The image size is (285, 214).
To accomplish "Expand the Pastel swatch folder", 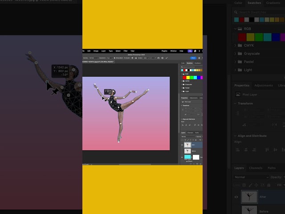I will coord(182,88).
